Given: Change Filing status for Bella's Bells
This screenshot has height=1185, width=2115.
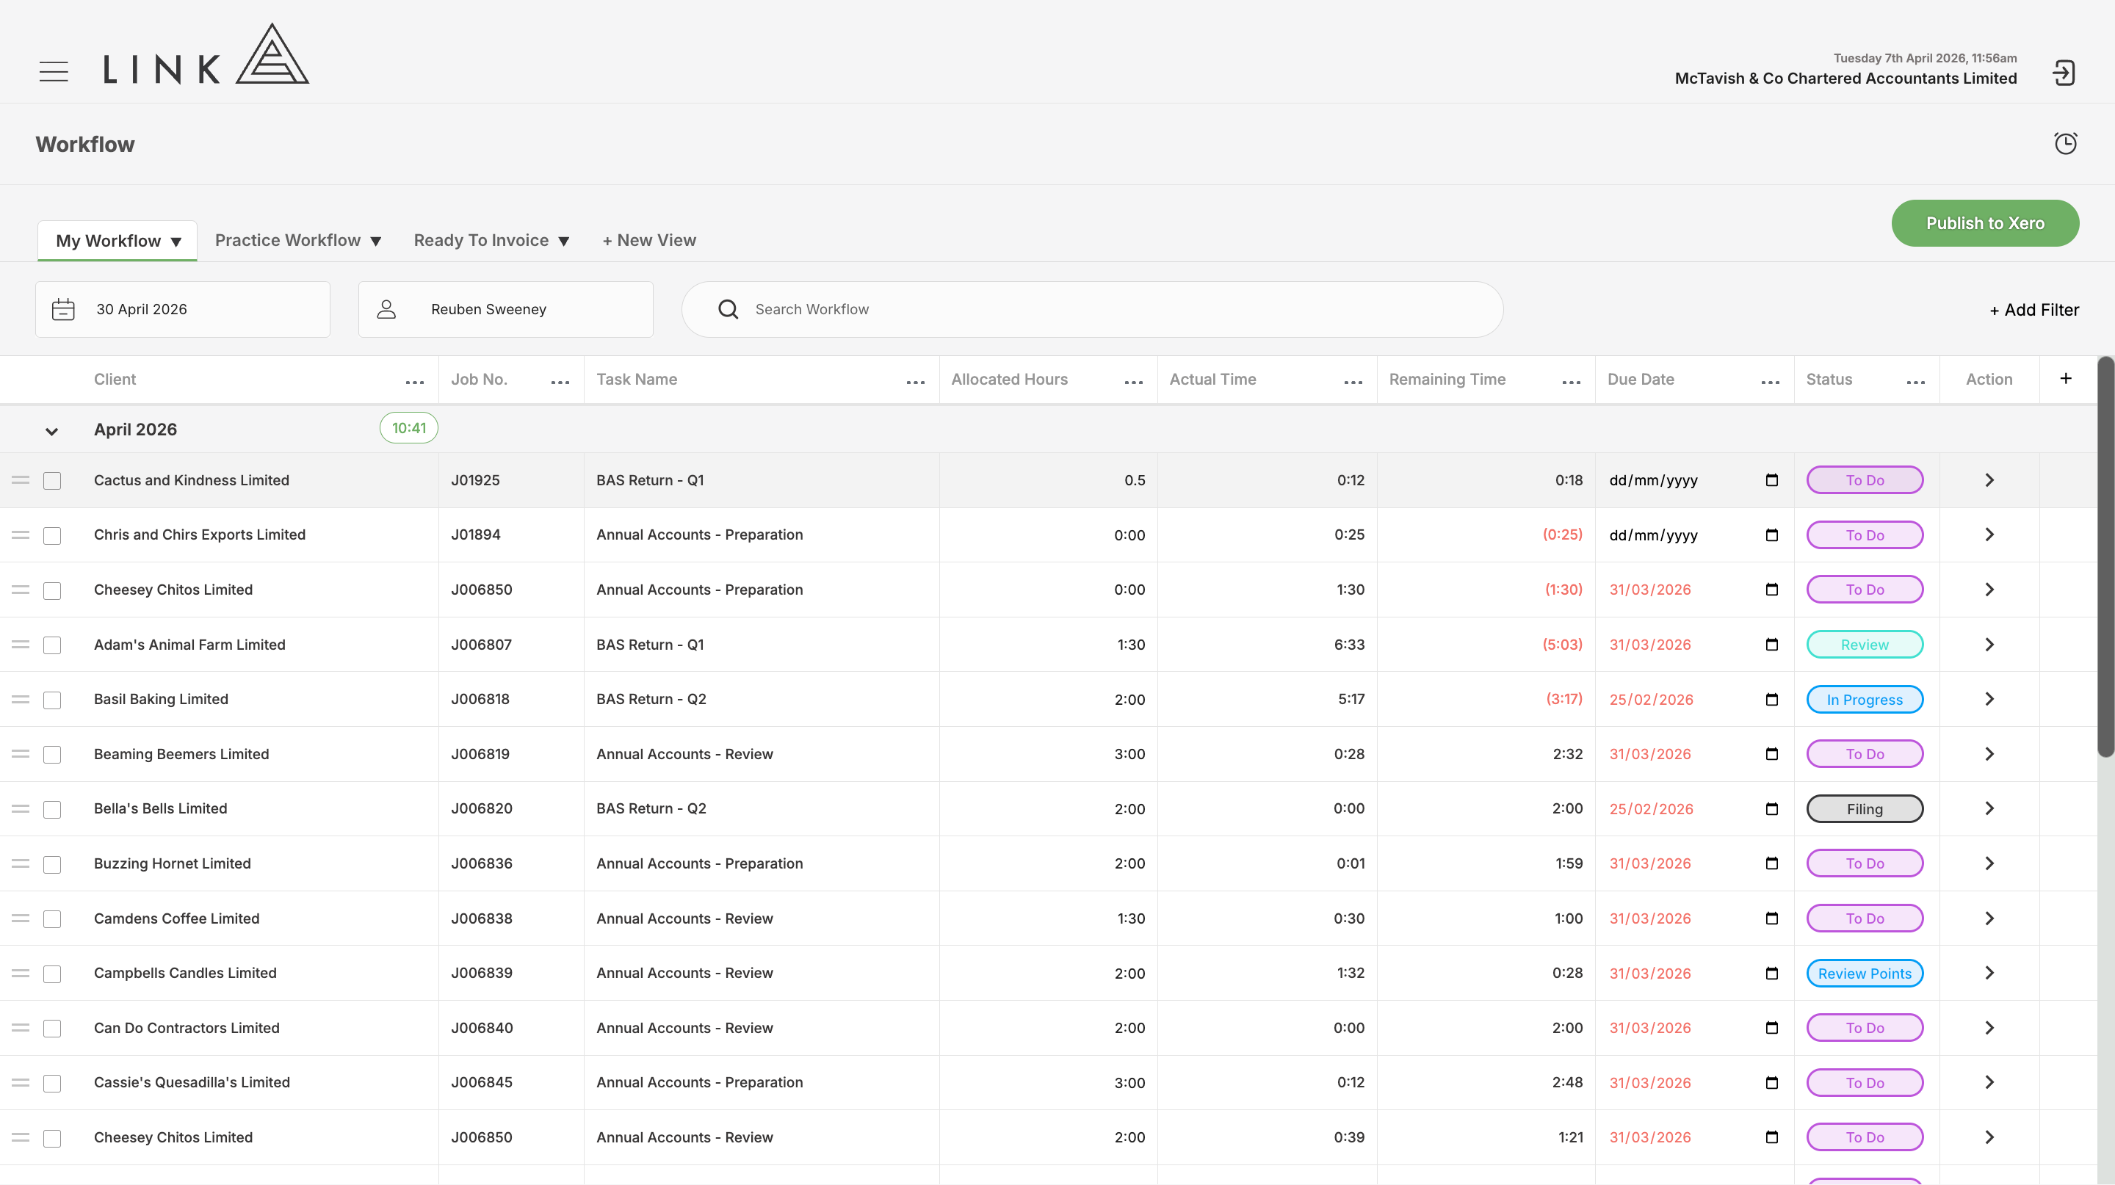Looking at the screenshot, I should coord(1865,809).
